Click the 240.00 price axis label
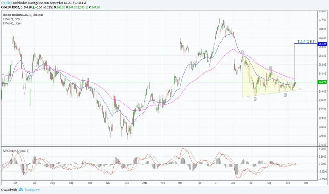Image resolution: width=329 pixels, height=194 pixels. 323,91
